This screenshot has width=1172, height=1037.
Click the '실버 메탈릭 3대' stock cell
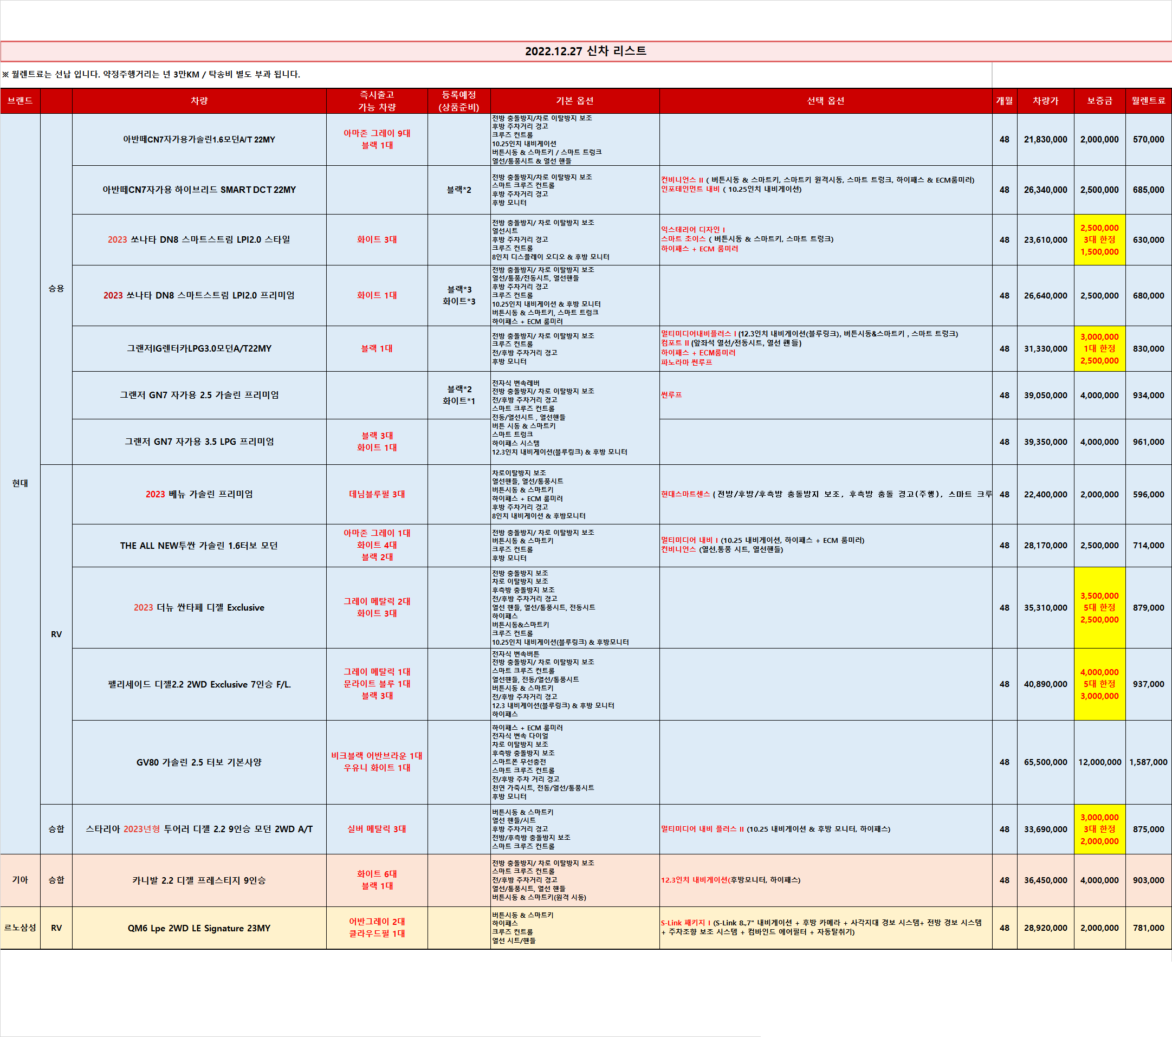[x=377, y=829]
